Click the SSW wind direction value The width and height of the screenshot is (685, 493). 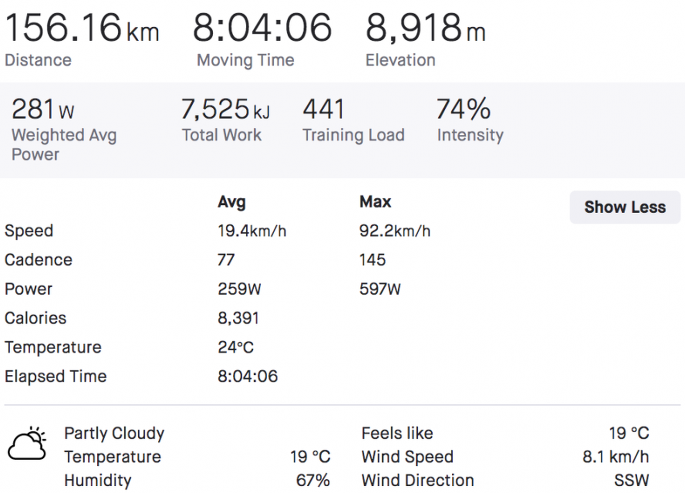(631, 481)
